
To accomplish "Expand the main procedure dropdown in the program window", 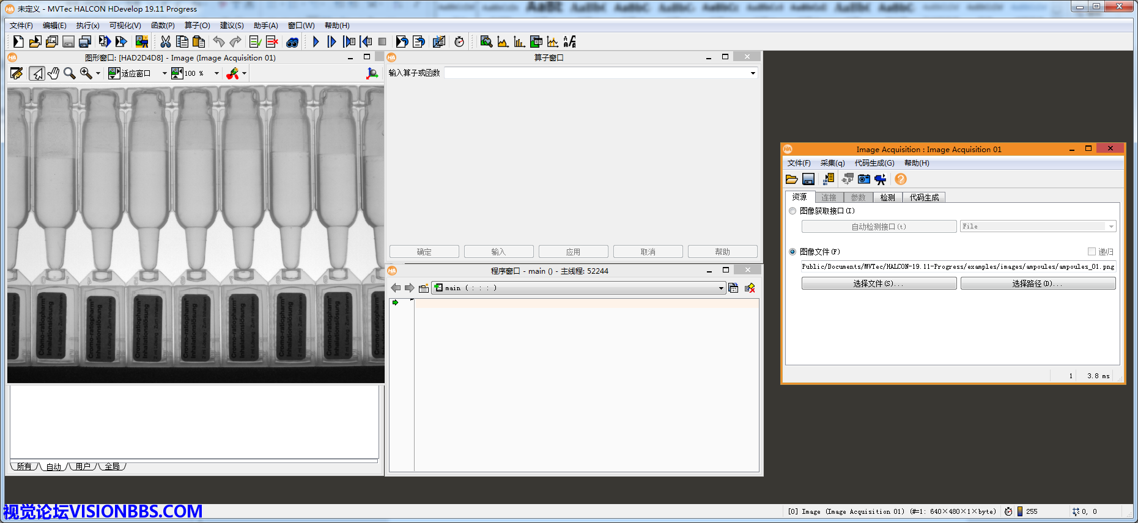I will click(x=721, y=288).
